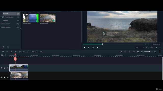Click the red scissors split button on playhead
The width and height of the screenshot is (163, 91).
coord(15,59)
